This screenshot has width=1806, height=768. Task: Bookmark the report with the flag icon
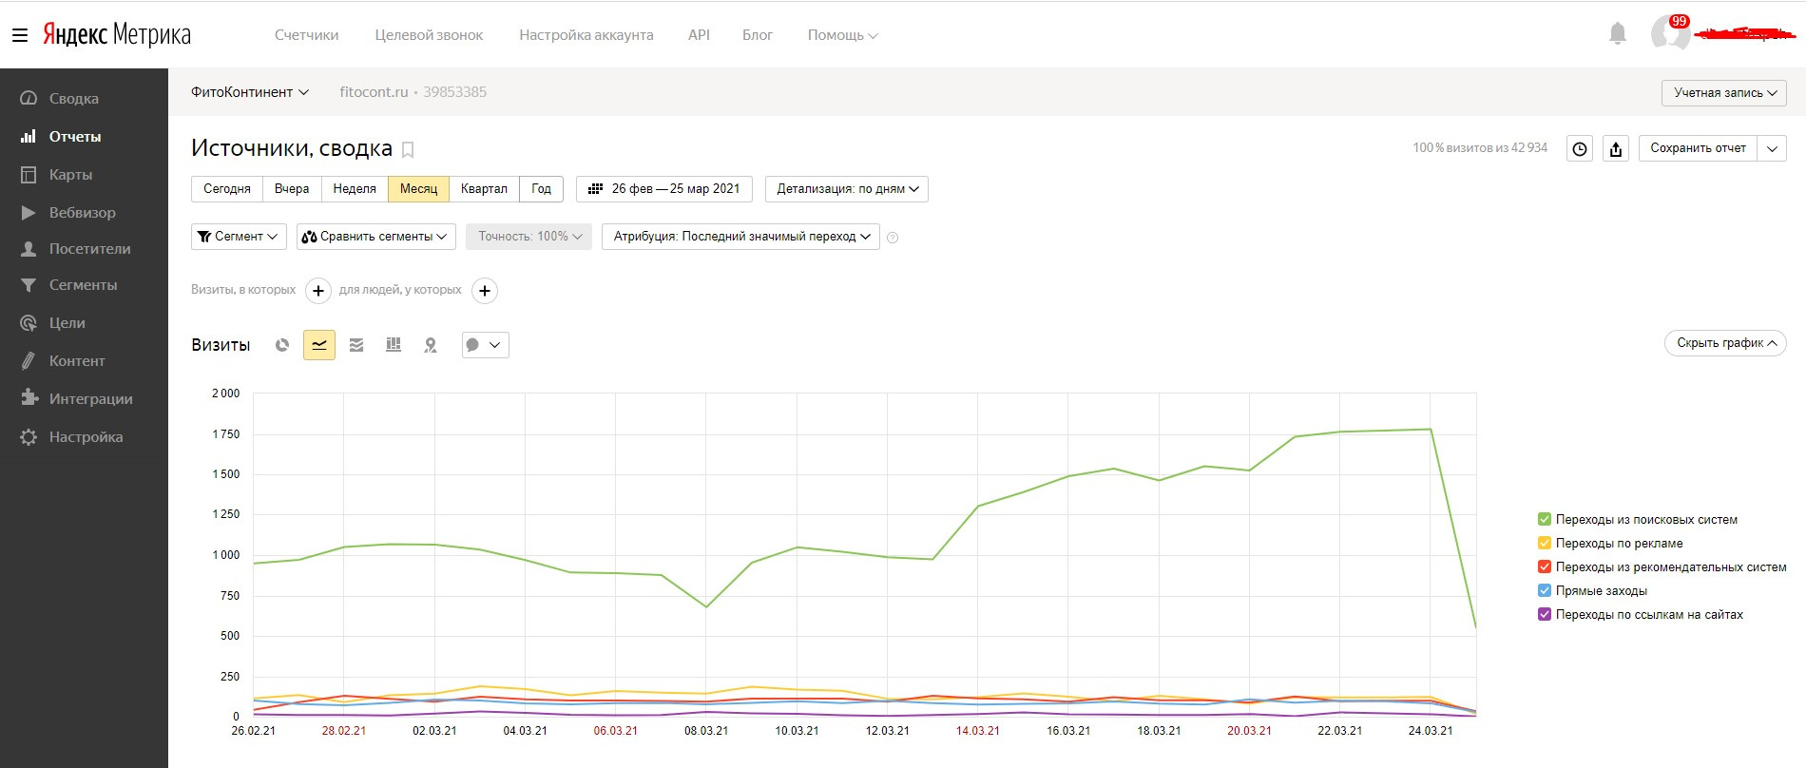pos(409,149)
